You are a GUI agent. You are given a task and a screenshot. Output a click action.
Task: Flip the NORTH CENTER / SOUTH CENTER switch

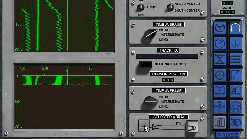[x=170, y=7]
